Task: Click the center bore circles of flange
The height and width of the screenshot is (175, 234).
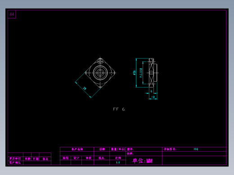Action: point(100,73)
